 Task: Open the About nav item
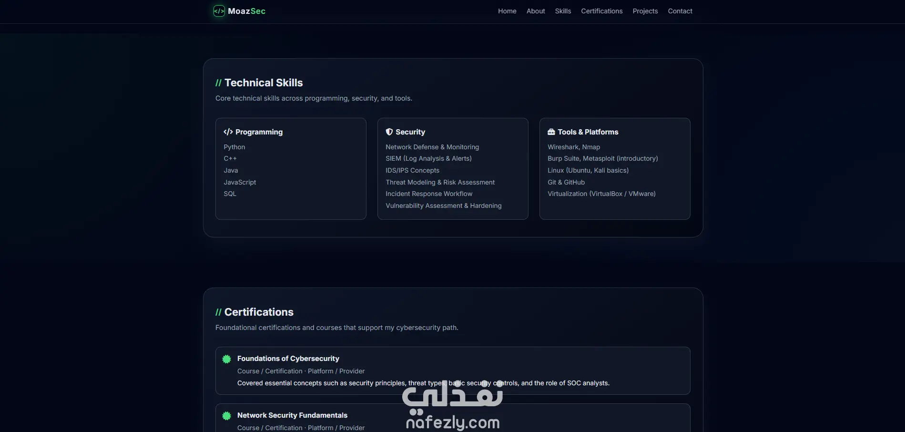click(x=536, y=11)
